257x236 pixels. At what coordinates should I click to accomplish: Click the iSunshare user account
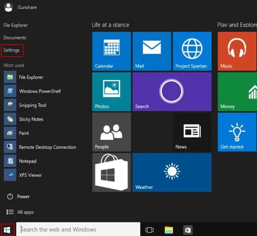21,7
